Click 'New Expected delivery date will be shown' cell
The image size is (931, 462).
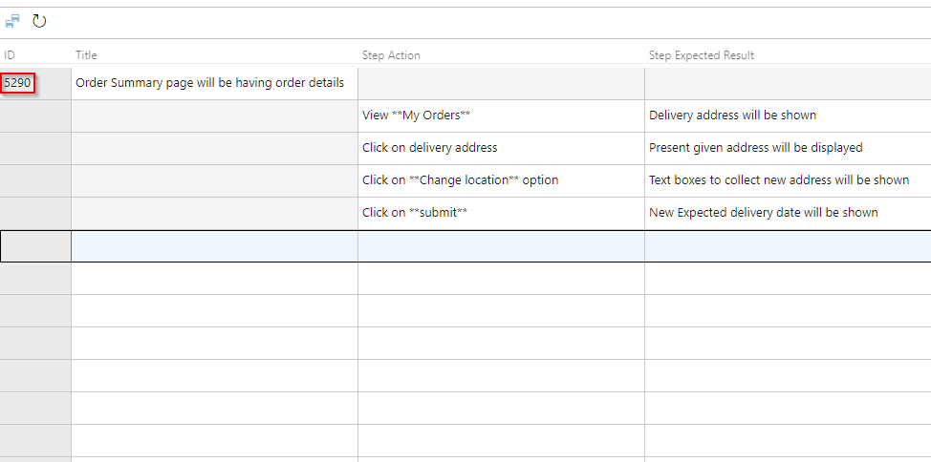(x=788, y=213)
